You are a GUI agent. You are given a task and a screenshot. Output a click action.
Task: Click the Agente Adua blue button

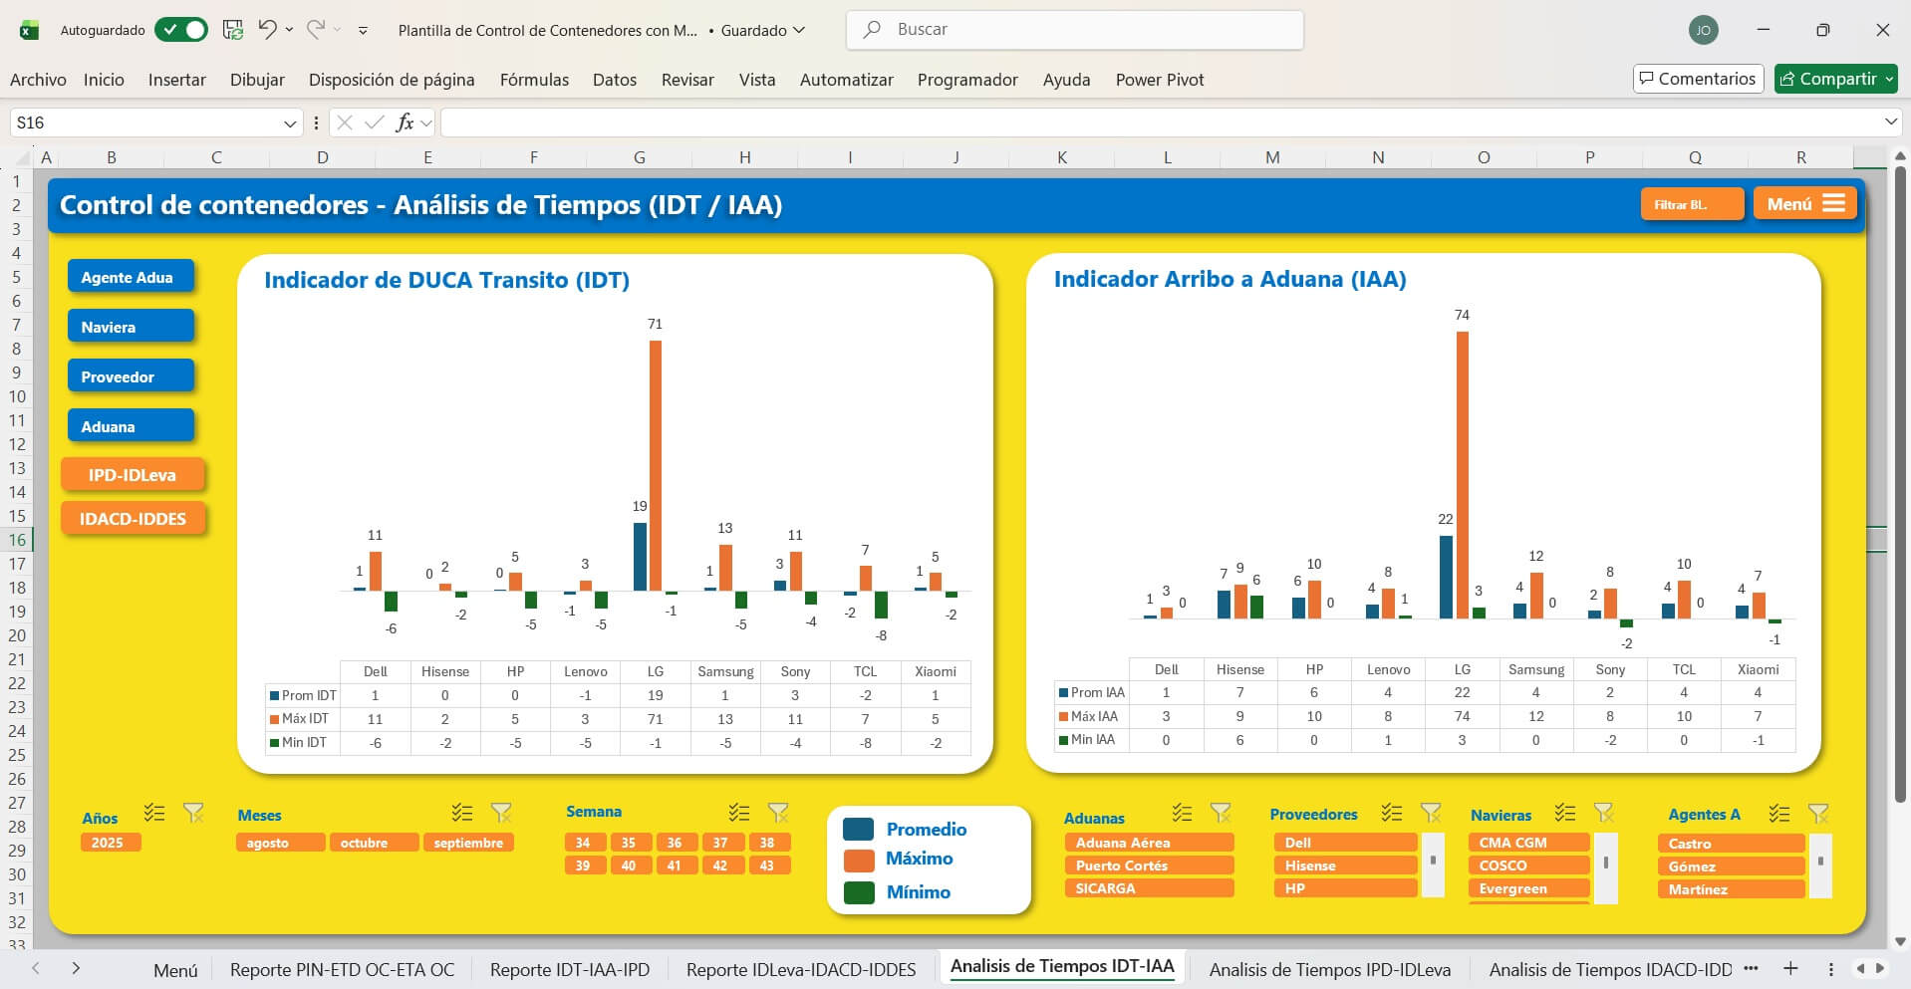(x=131, y=277)
